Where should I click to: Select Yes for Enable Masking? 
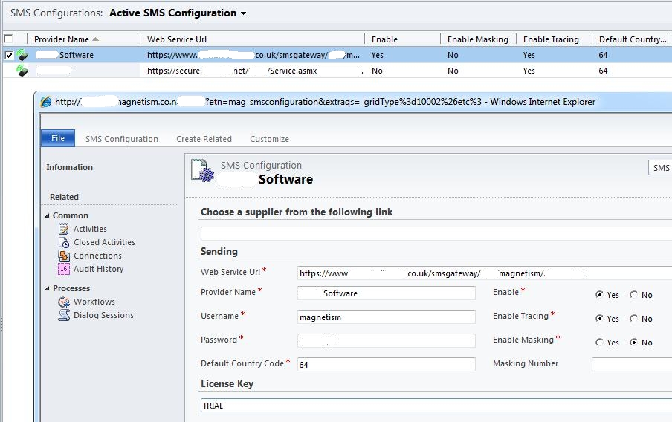(x=599, y=343)
